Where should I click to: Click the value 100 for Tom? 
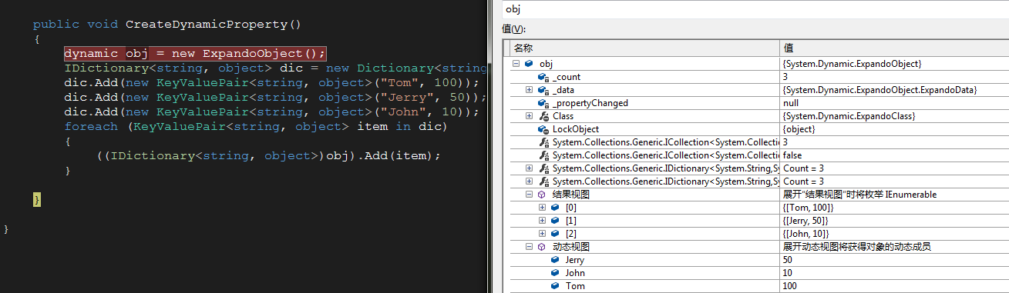point(790,286)
